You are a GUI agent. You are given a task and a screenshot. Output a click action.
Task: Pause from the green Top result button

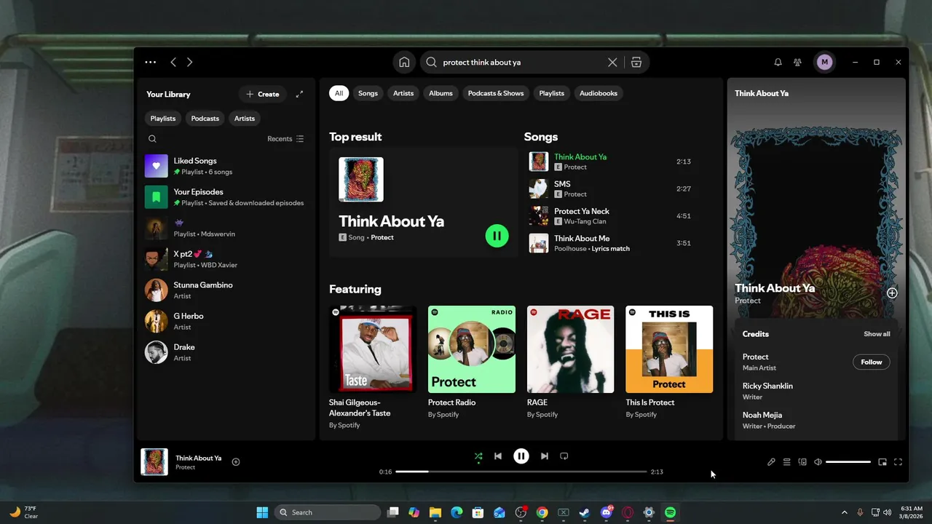click(497, 236)
